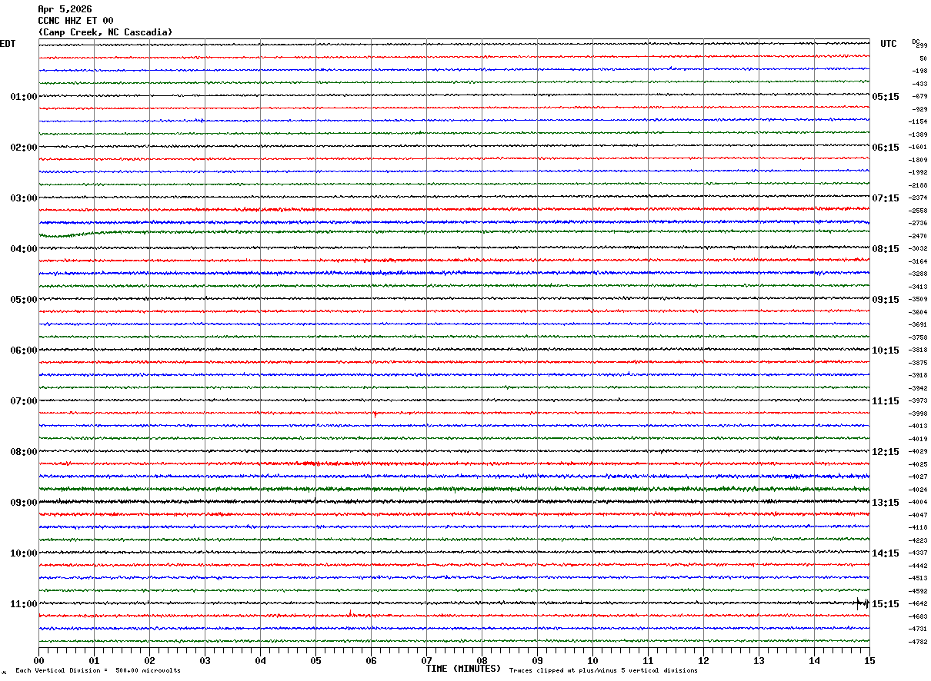
Task: Click the "06:15" UTC time label
Action: click(x=886, y=148)
